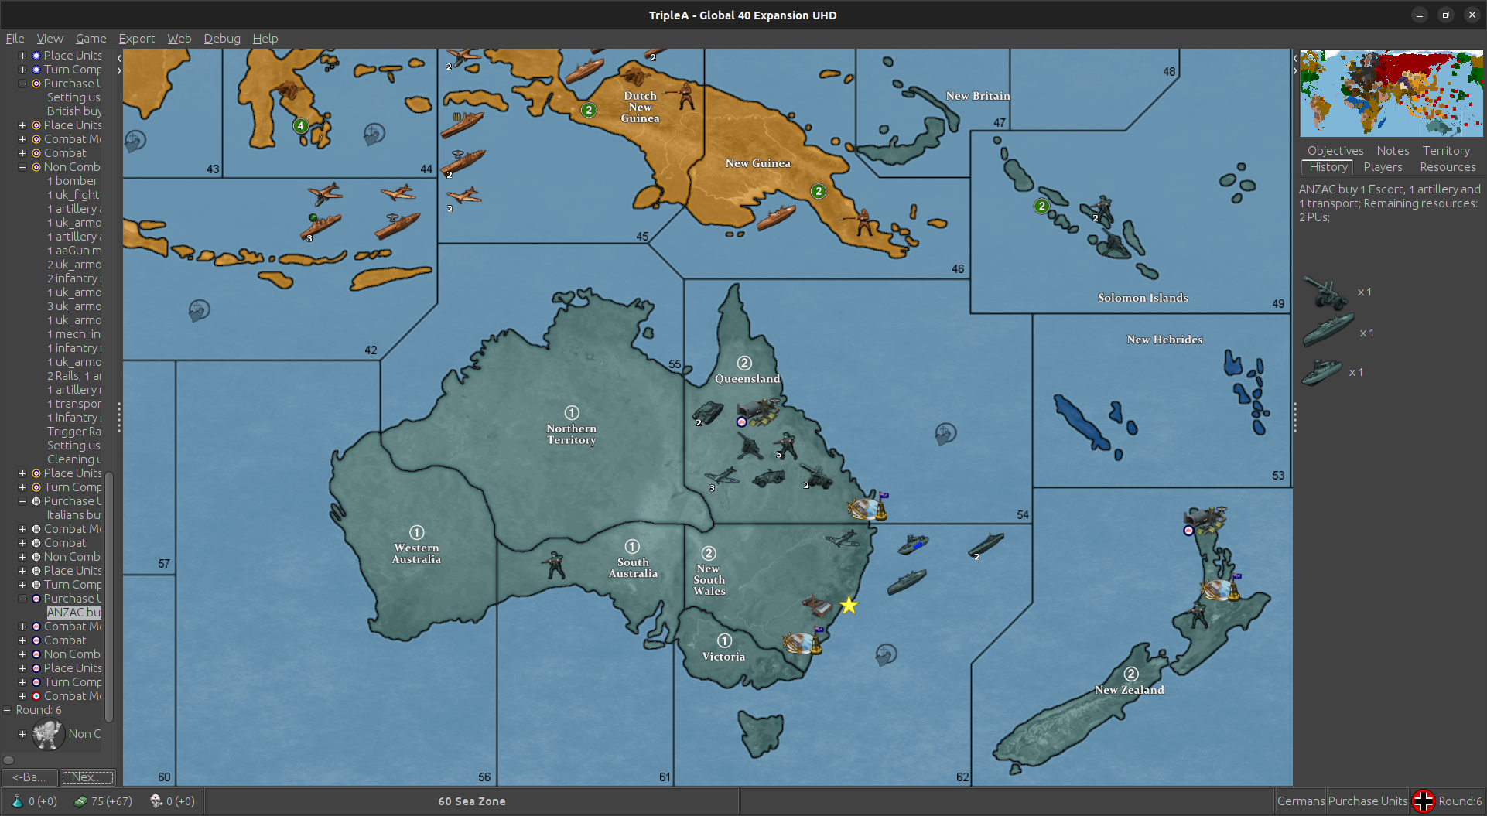Click the 'Nex...' next button
Screen dimensions: 1487x816
pos(88,777)
